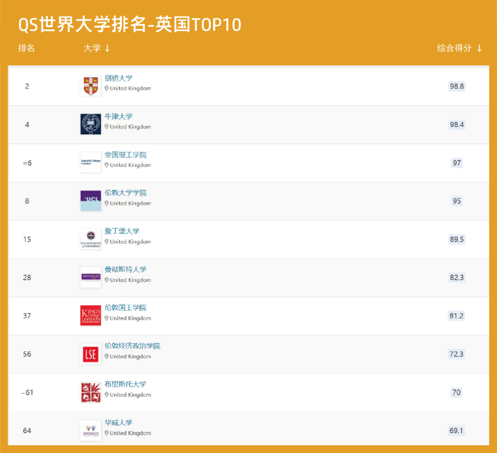Click the 98.4 score badge
Viewport: 497px width, 453px height.
point(457,125)
